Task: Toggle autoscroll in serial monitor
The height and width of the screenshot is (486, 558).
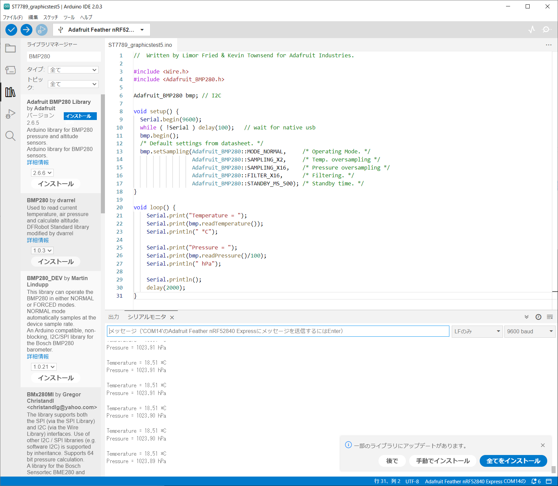Action: (526, 317)
